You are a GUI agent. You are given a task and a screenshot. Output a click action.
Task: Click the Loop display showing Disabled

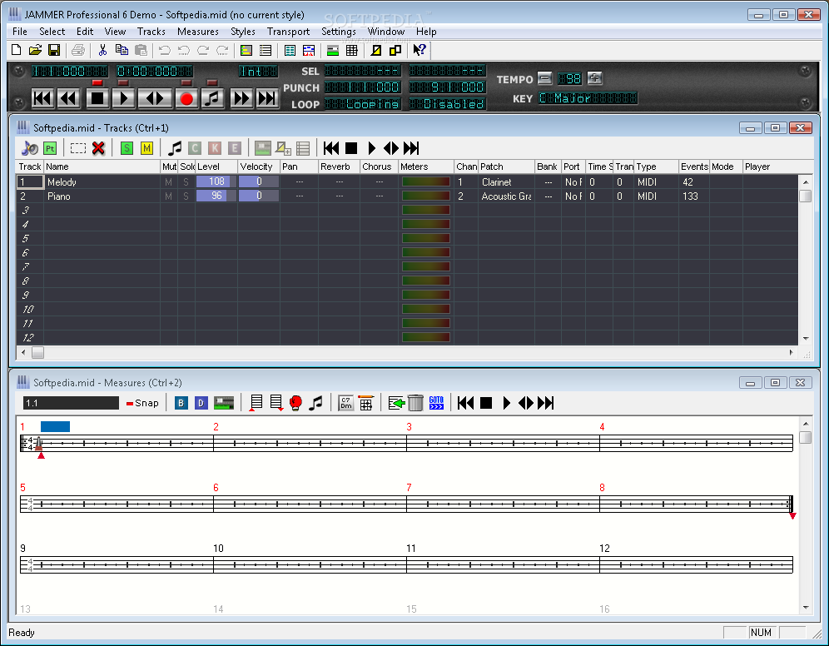447,104
